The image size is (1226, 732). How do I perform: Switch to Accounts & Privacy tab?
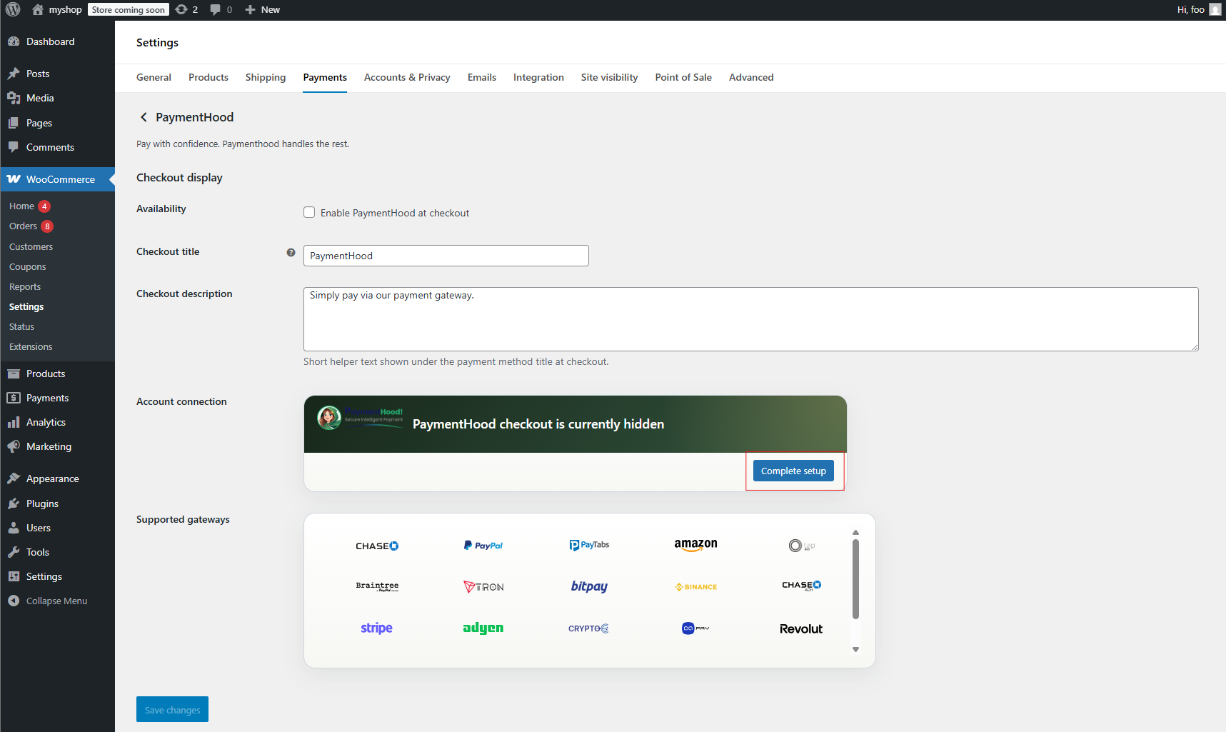coord(407,77)
